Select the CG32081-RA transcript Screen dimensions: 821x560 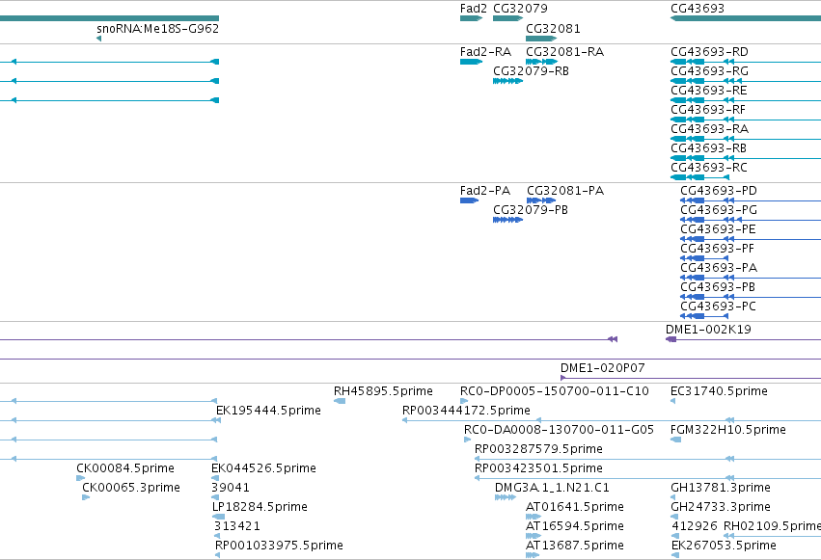click(541, 62)
